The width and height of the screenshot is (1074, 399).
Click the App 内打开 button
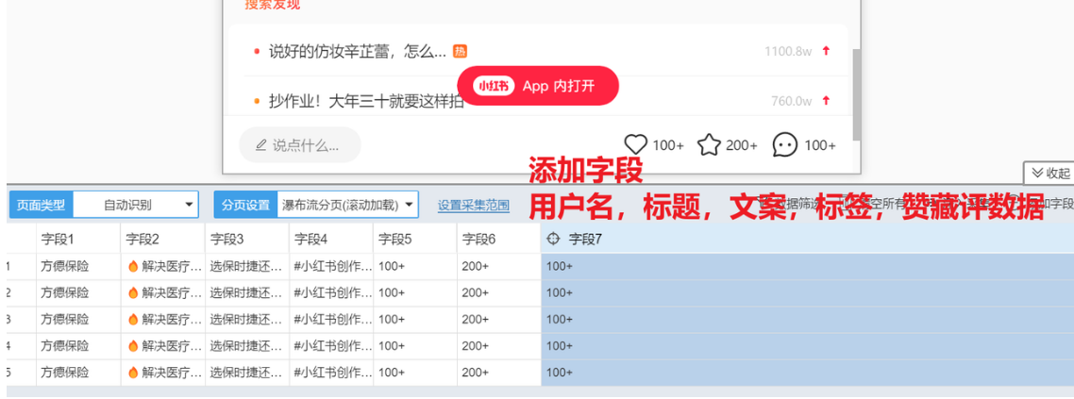[538, 86]
